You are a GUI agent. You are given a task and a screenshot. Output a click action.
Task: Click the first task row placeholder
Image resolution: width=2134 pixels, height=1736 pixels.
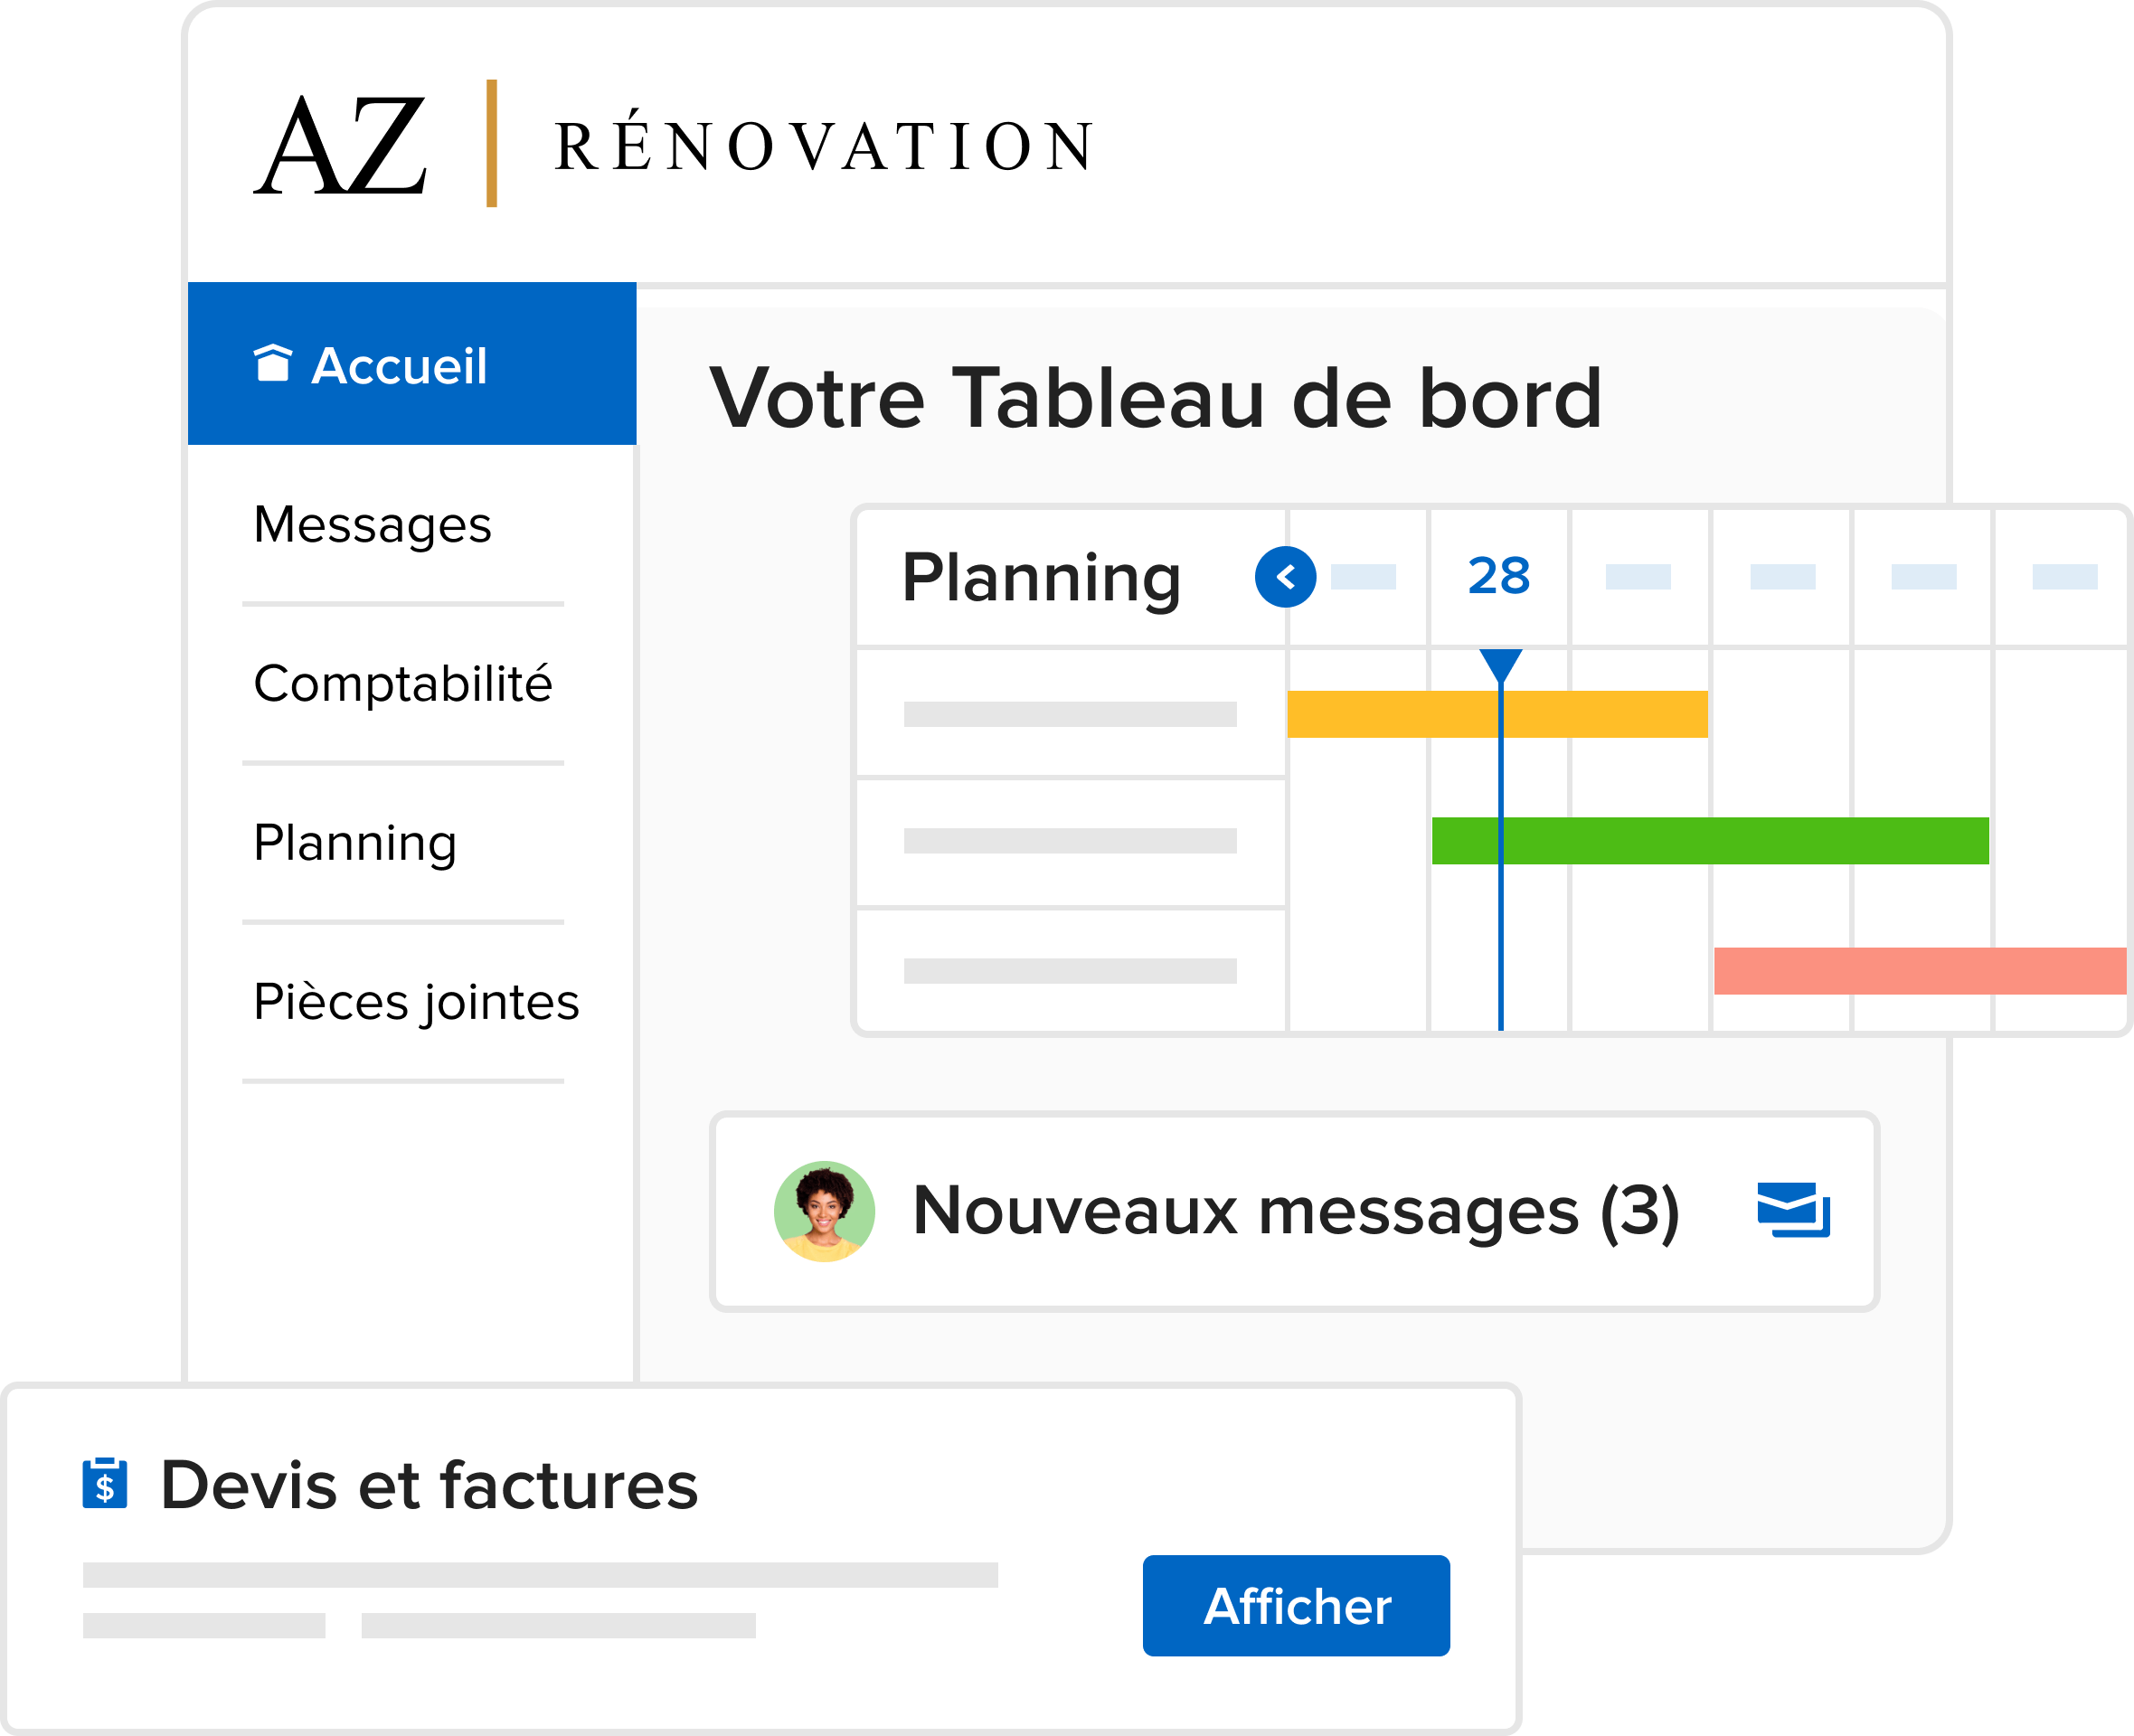click(x=1070, y=714)
